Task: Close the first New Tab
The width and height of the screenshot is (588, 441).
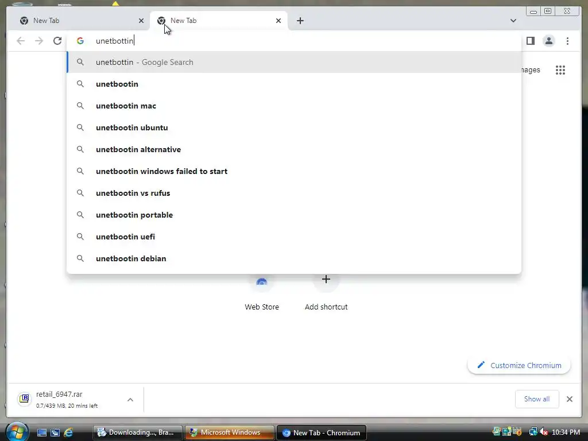Action: (x=141, y=21)
